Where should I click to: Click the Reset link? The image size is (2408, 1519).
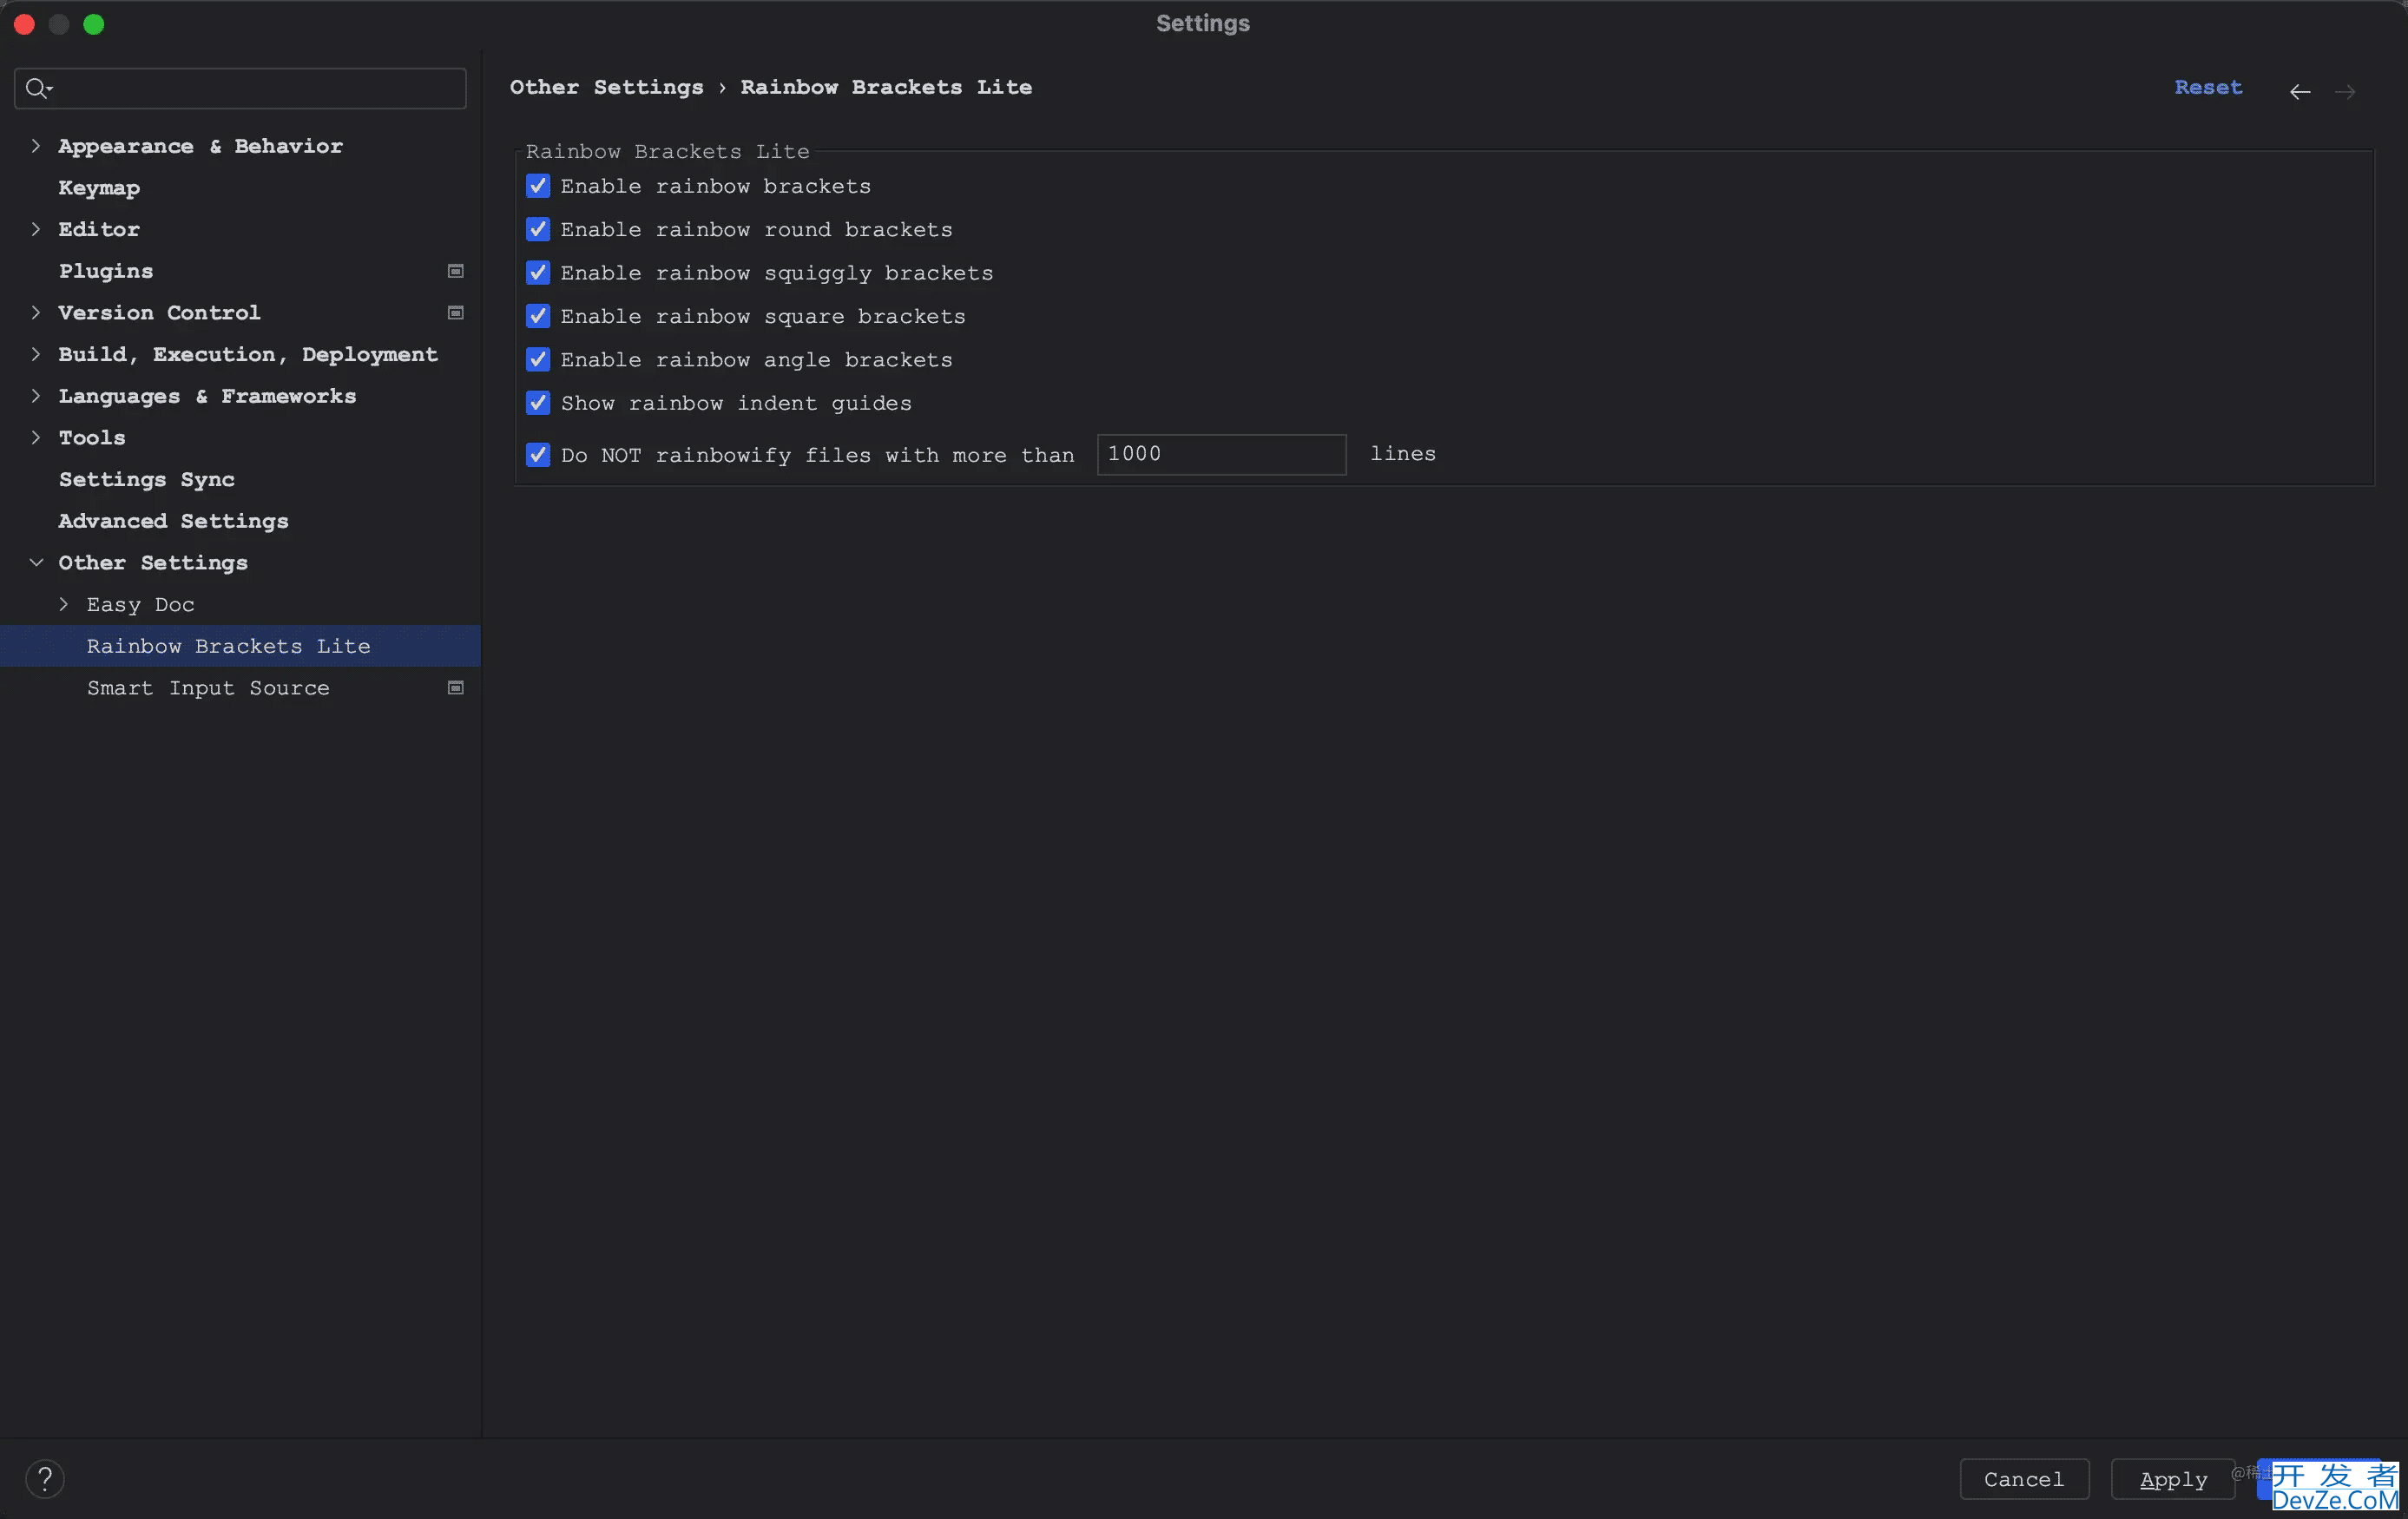(2208, 87)
